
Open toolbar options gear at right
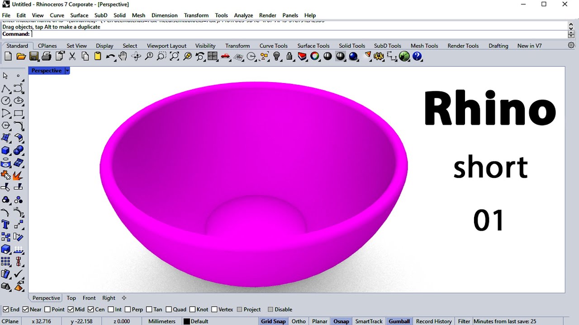[571, 46]
